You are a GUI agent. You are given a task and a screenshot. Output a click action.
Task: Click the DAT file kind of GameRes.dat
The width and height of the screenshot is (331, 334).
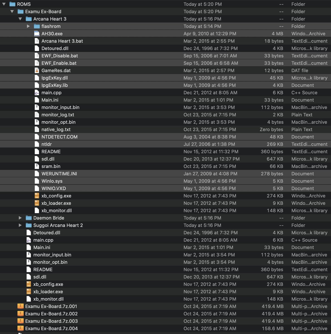click(300, 70)
